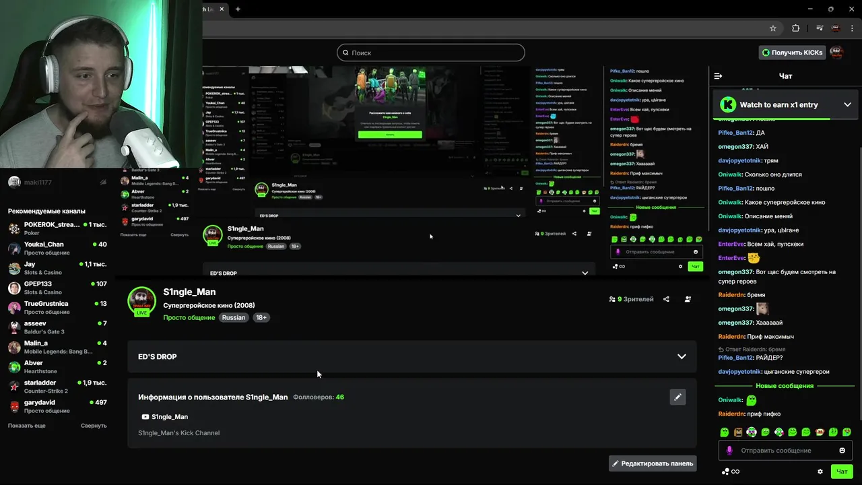Click YouTube icon next to S1ngle_Man link

(x=145, y=417)
